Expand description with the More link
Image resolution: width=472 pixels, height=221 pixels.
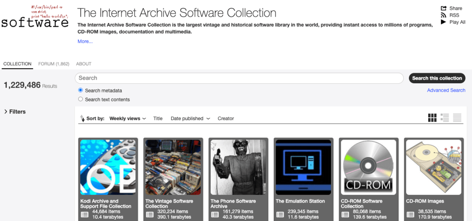85,41
